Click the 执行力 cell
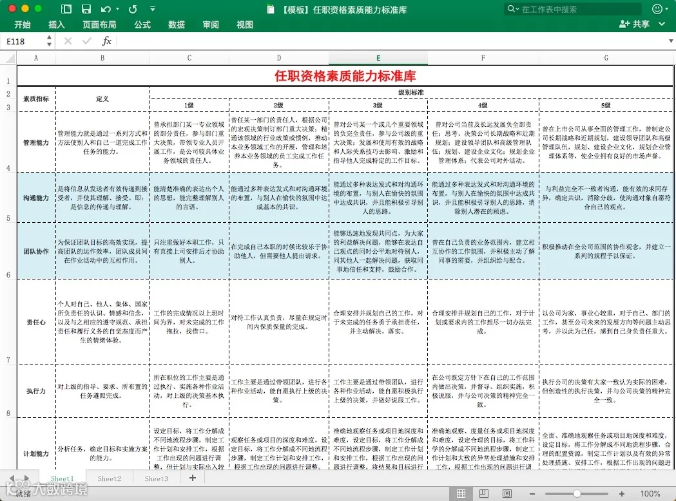The height and width of the screenshot is (501, 676). [x=36, y=391]
